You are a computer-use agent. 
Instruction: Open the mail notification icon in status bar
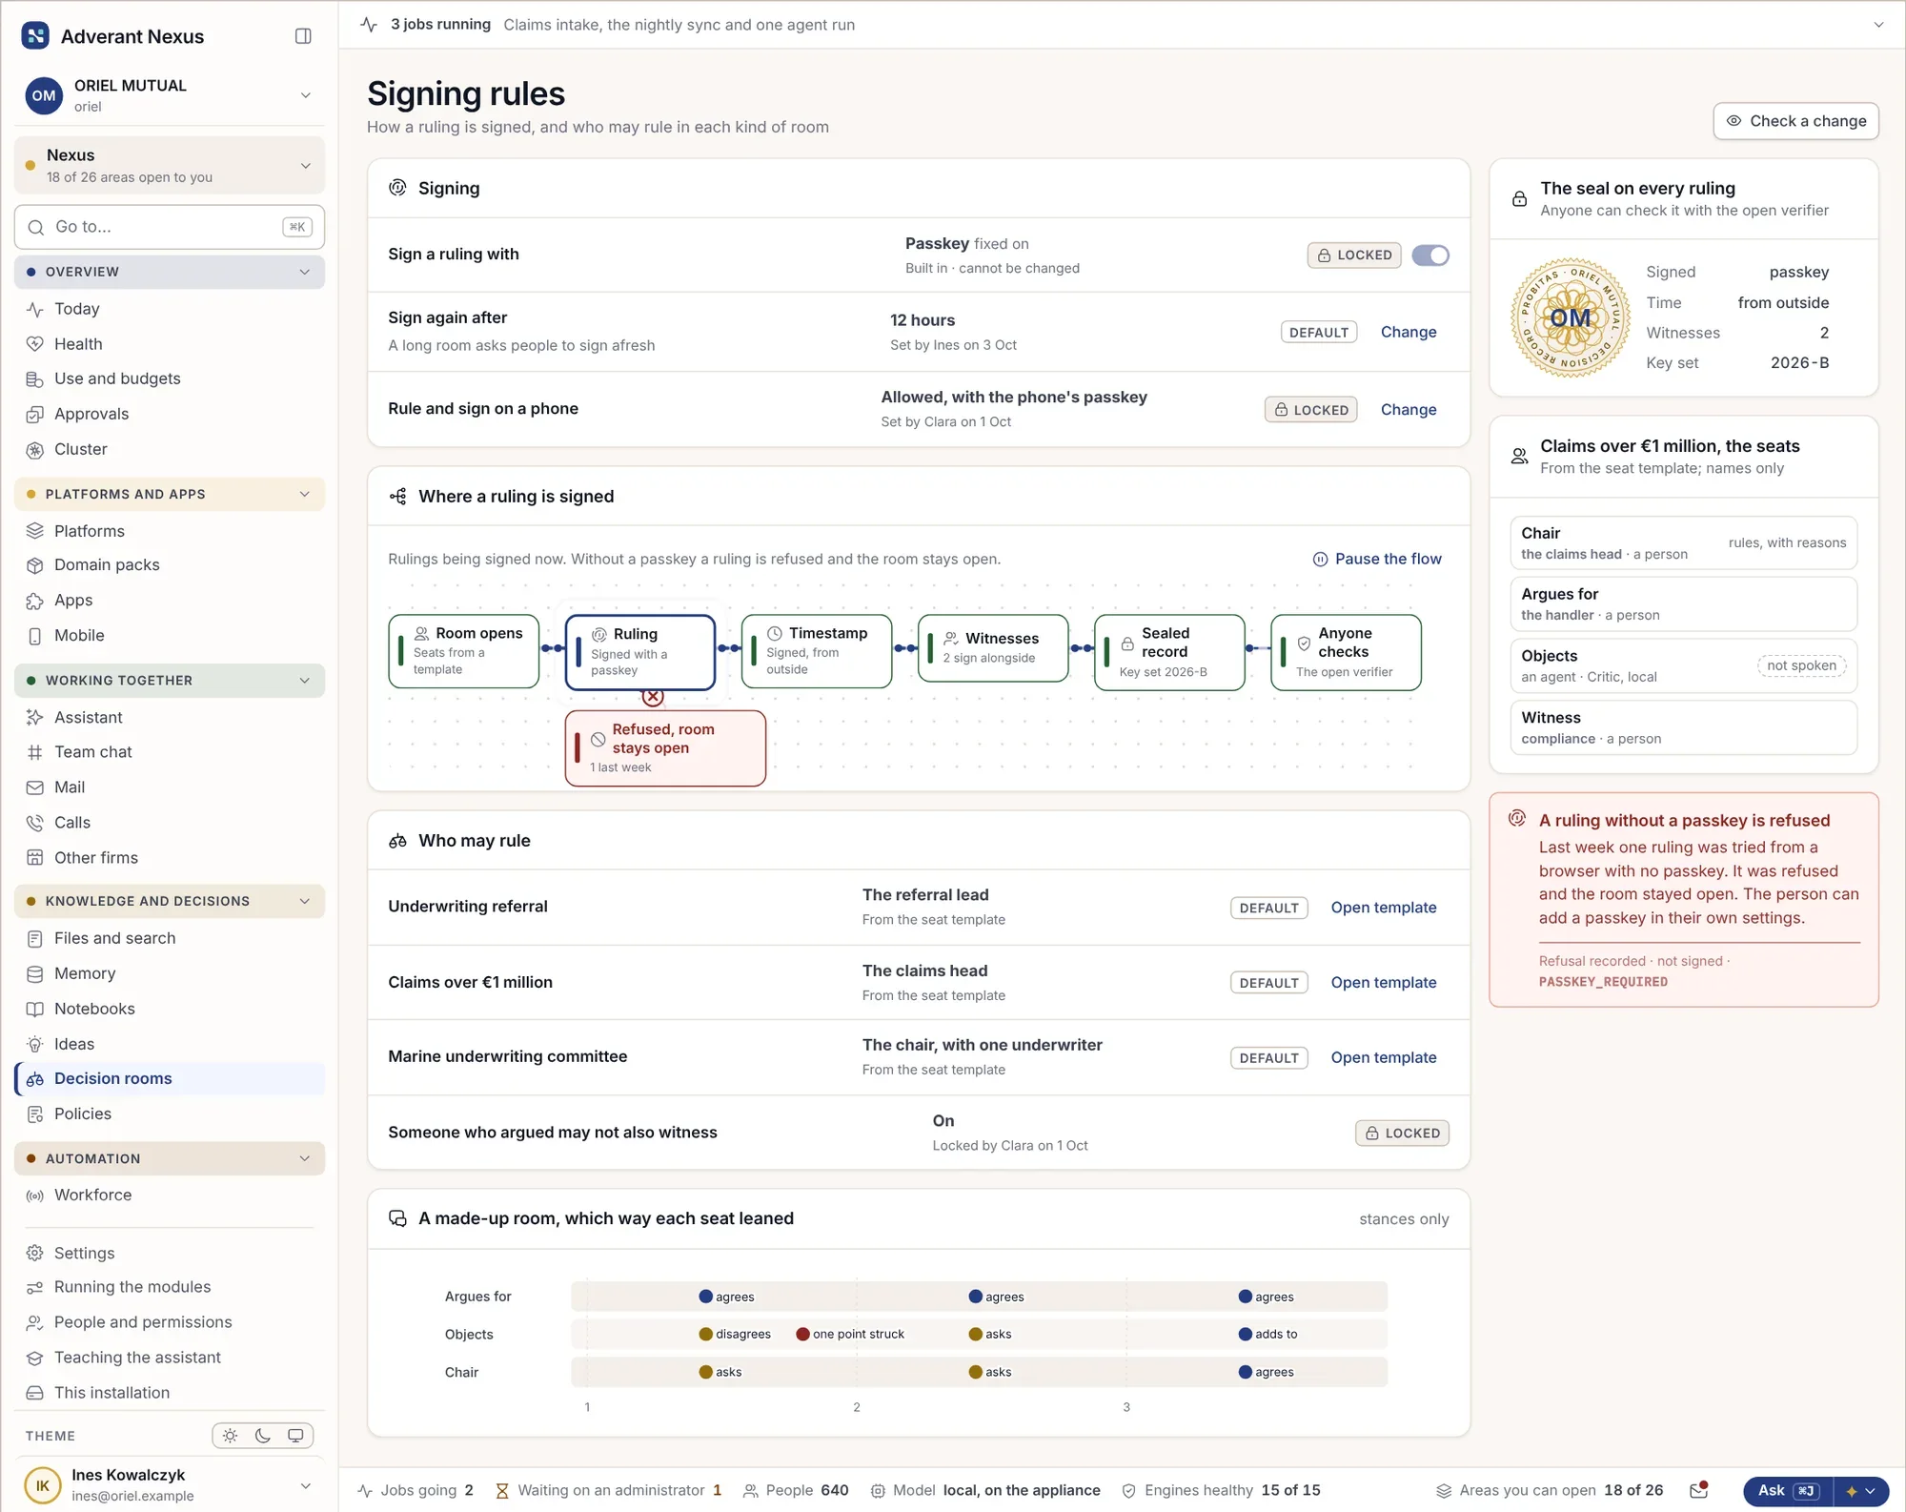click(1698, 1490)
